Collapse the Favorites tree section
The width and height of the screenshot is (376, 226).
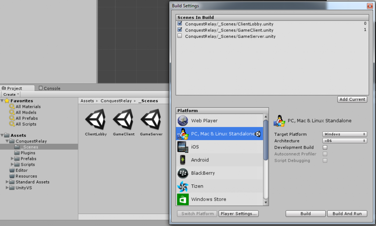click(x=2, y=101)
